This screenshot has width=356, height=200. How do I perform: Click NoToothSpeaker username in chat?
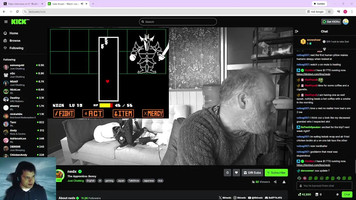[311, 127]
